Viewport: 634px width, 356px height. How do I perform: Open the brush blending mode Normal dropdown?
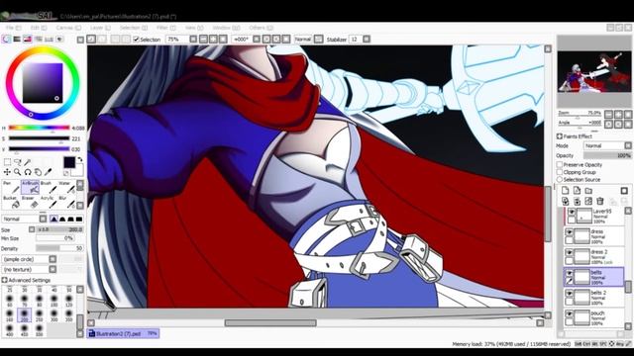[24, 219]
